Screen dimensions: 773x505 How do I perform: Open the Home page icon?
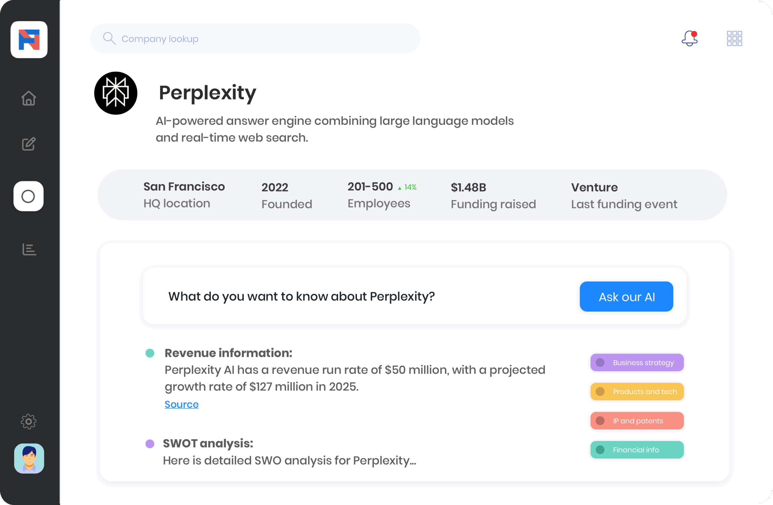pos(29,98)
